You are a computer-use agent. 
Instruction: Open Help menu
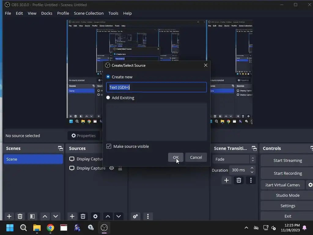pyautogui.click(x=127, y=13)
